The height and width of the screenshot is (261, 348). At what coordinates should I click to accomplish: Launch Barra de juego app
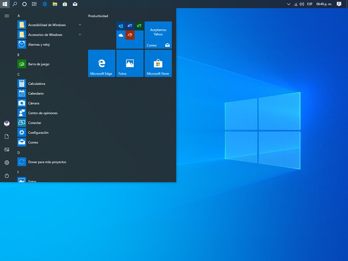click(x=50, y=64)
